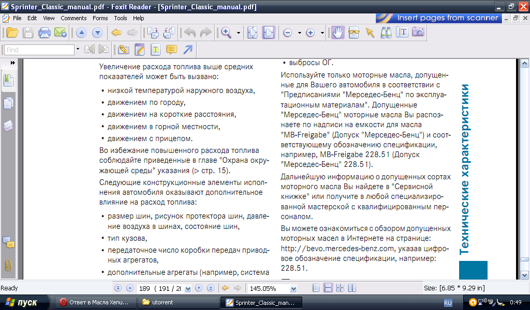This screenshot has height=310, width=530.
Task: Switch to the utorrent folder taskbar button
Action: pos(179,303)
